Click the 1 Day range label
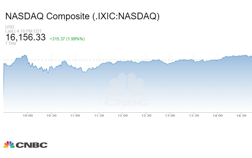Screen dimensions: 252x158 (x=10, y=44)
